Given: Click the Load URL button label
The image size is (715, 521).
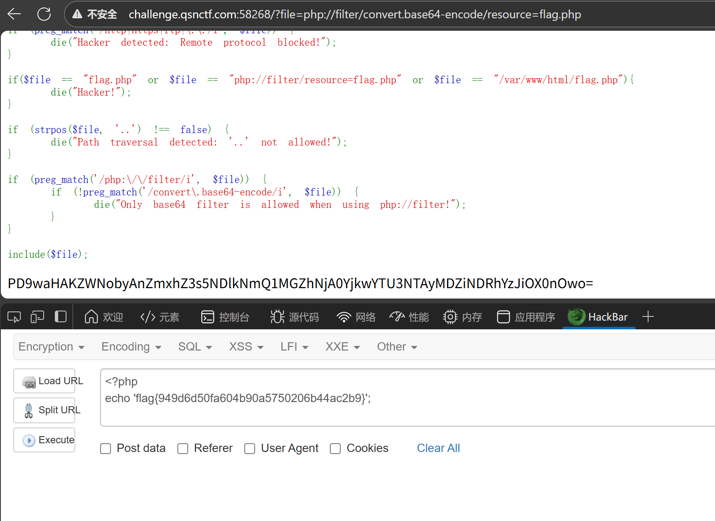Looking at the screenshot, I should [x=61, y=381].
